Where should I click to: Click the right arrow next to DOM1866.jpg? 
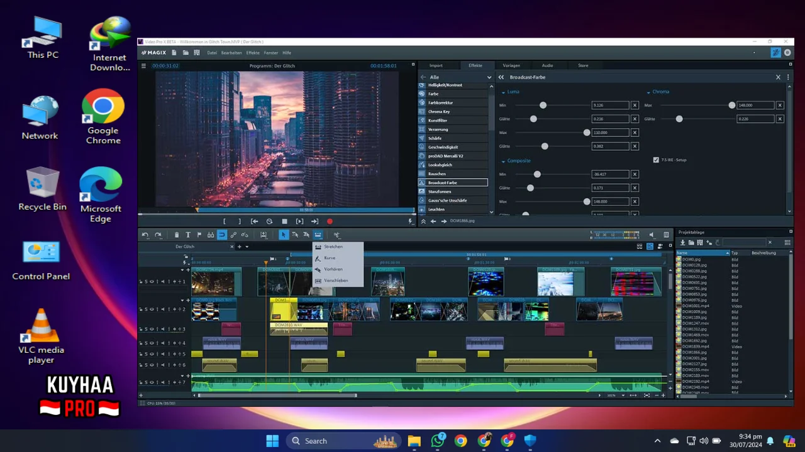point(443,221)
